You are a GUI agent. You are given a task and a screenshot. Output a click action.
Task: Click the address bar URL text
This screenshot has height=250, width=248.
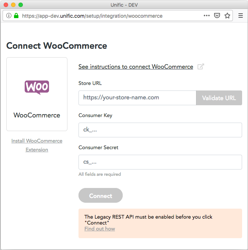coord(92,16)
